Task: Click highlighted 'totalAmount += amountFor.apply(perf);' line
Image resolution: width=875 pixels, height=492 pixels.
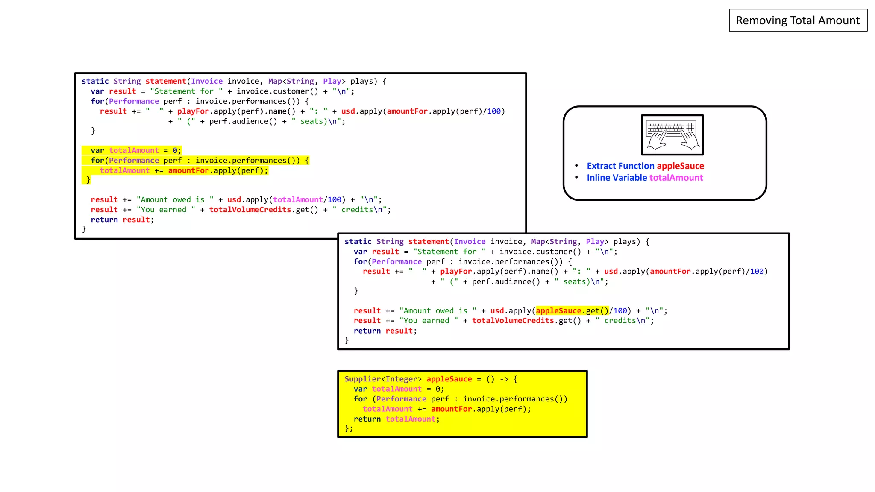Action: click(184, 170)
